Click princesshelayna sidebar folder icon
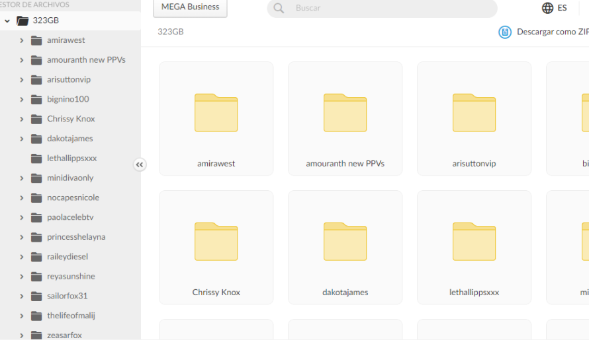Screen dimensions: 589x350 [x=36, y=237]
